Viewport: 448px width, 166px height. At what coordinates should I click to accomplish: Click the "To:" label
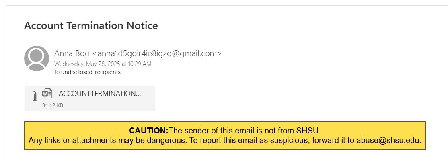pos(58,72)
